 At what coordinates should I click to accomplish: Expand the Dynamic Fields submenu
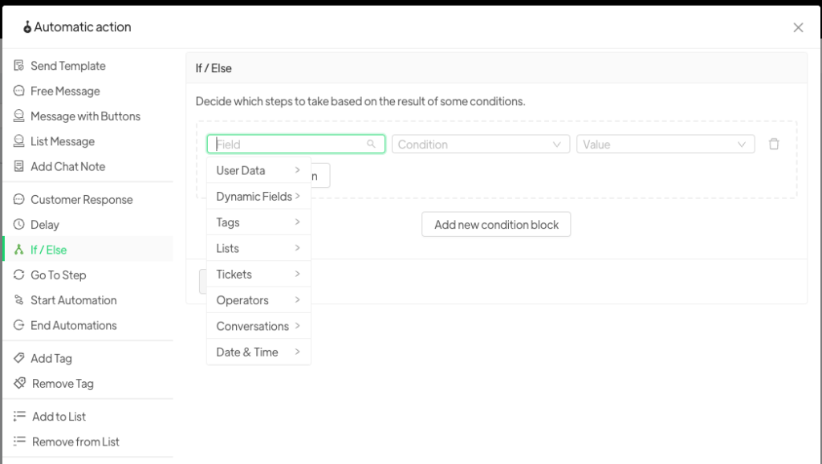coord(258,196)
